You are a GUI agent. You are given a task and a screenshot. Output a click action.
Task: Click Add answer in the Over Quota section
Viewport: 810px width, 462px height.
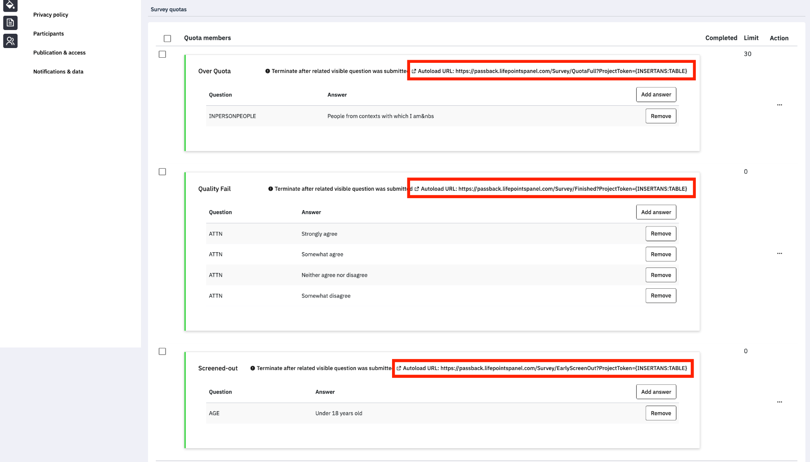[656, 95]
